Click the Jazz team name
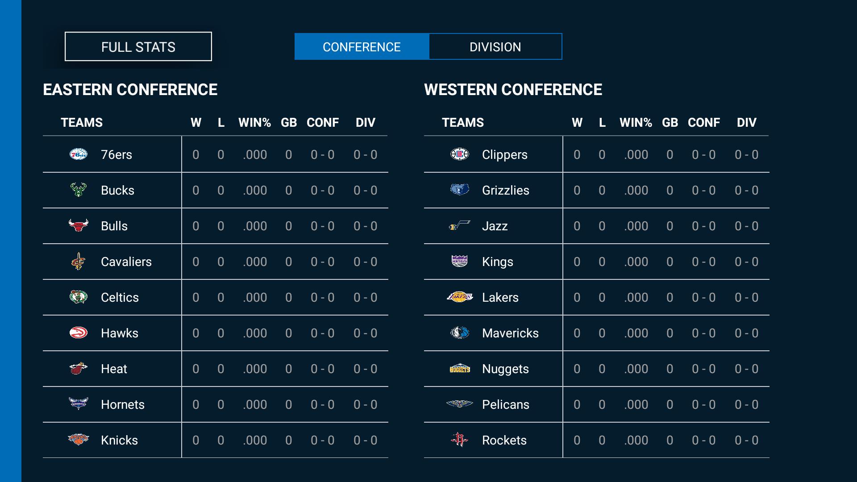The image size is (857, 482). [x=495, y=226]
